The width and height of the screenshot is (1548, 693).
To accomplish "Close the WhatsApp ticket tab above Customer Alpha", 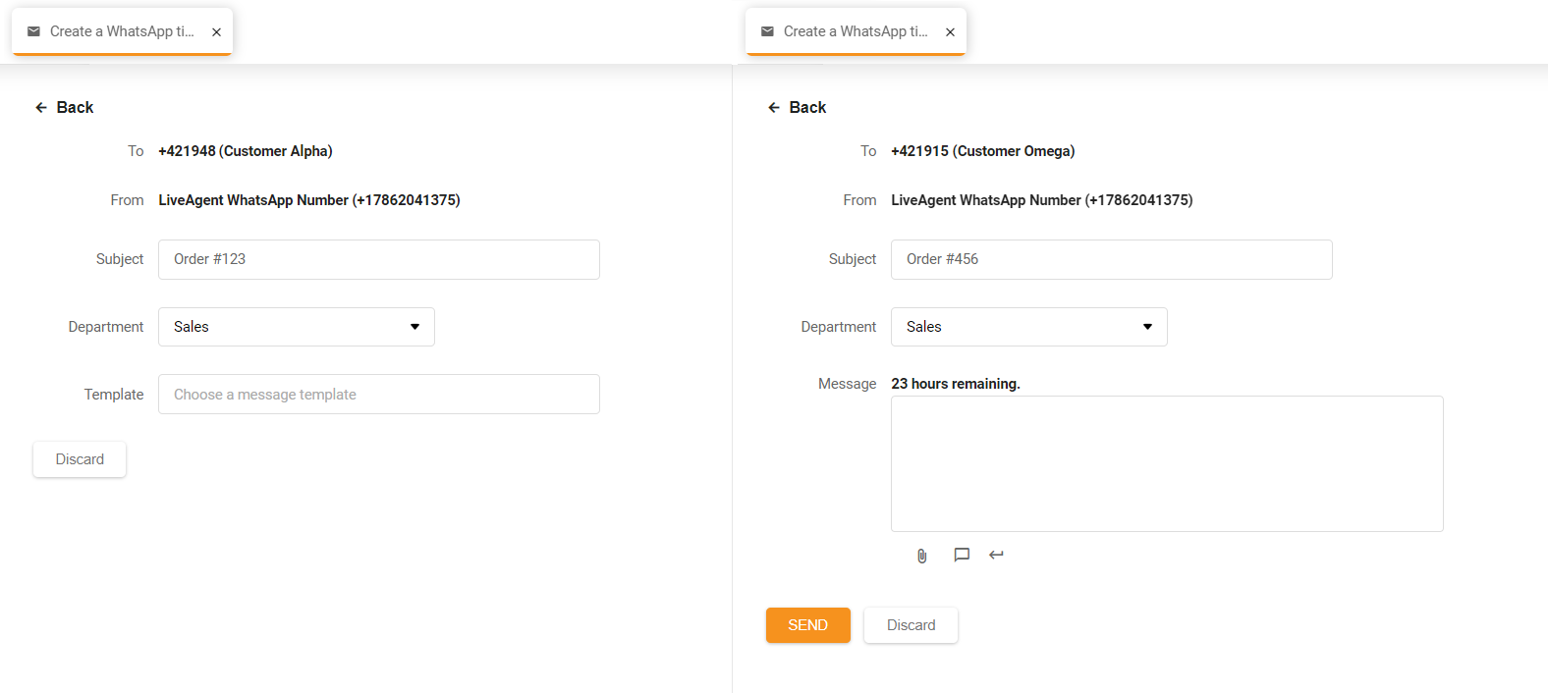I will (x=216, y=32).
